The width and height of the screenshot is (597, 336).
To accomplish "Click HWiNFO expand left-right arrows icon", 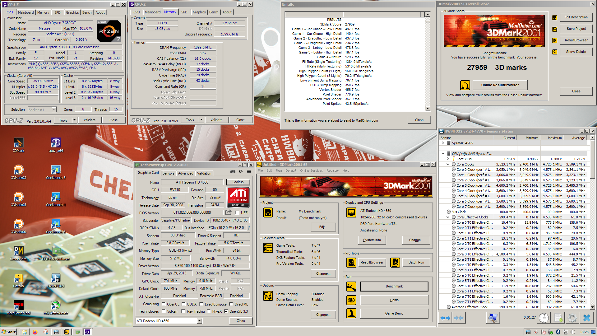I will [445, 318].
